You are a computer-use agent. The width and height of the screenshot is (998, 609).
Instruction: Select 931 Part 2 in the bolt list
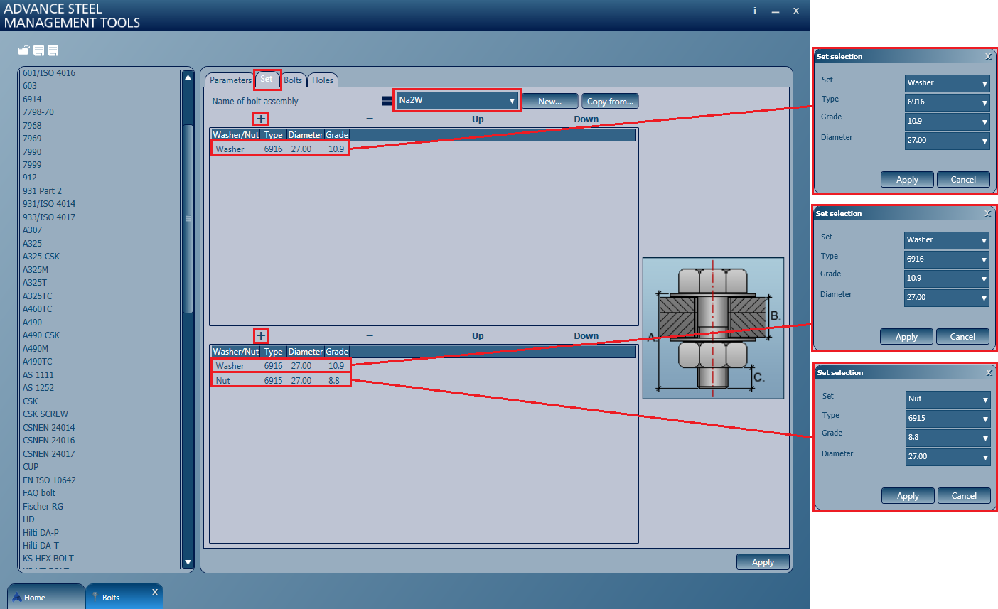(x=42, y=191)
